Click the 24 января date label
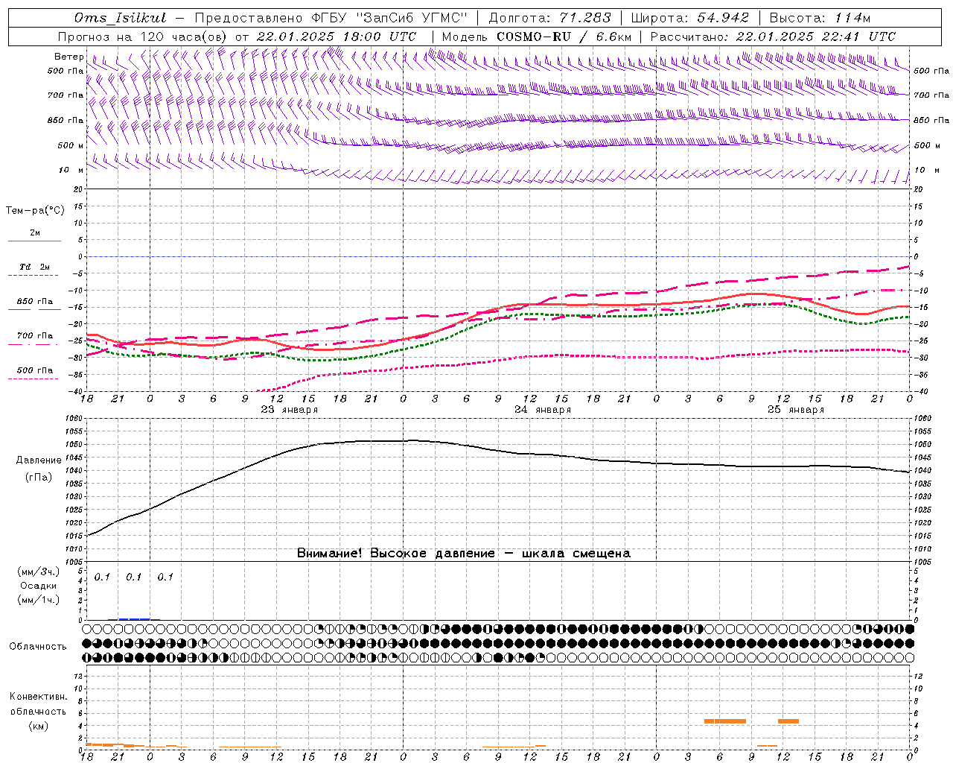Image resolution: width=953 pixels, height=763 pixels. (x=543, y=410)
